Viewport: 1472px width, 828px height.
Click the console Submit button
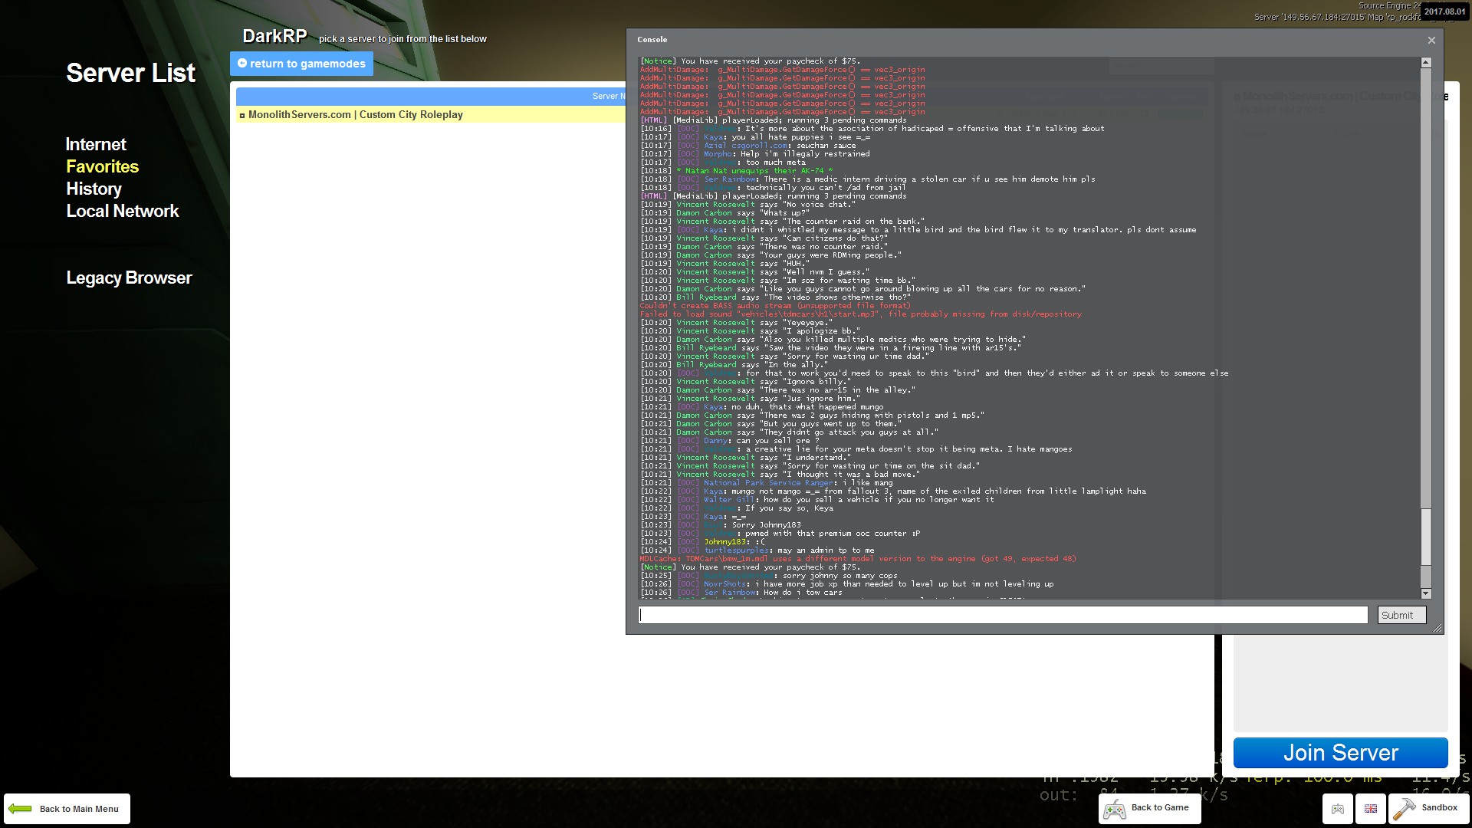[1401, 615]
